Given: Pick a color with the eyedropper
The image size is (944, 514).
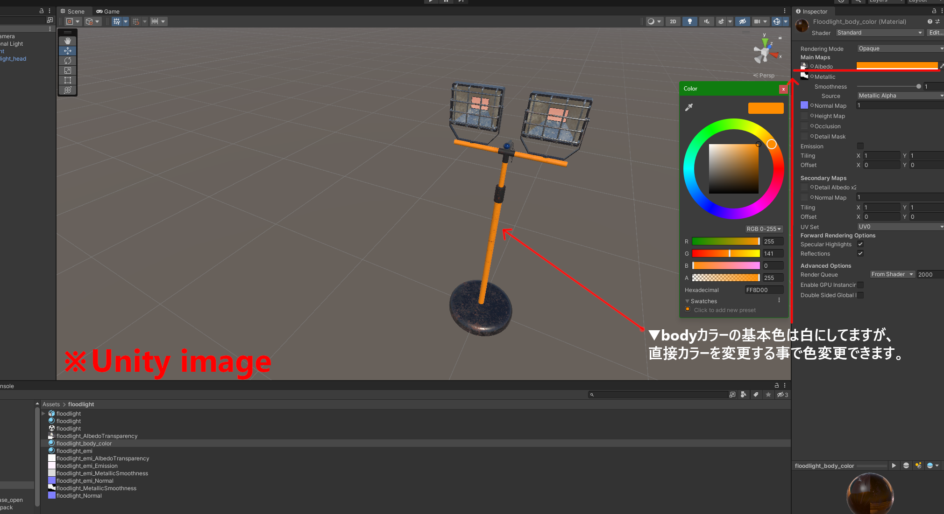Looking at the screenshot, I should (689, 107).
